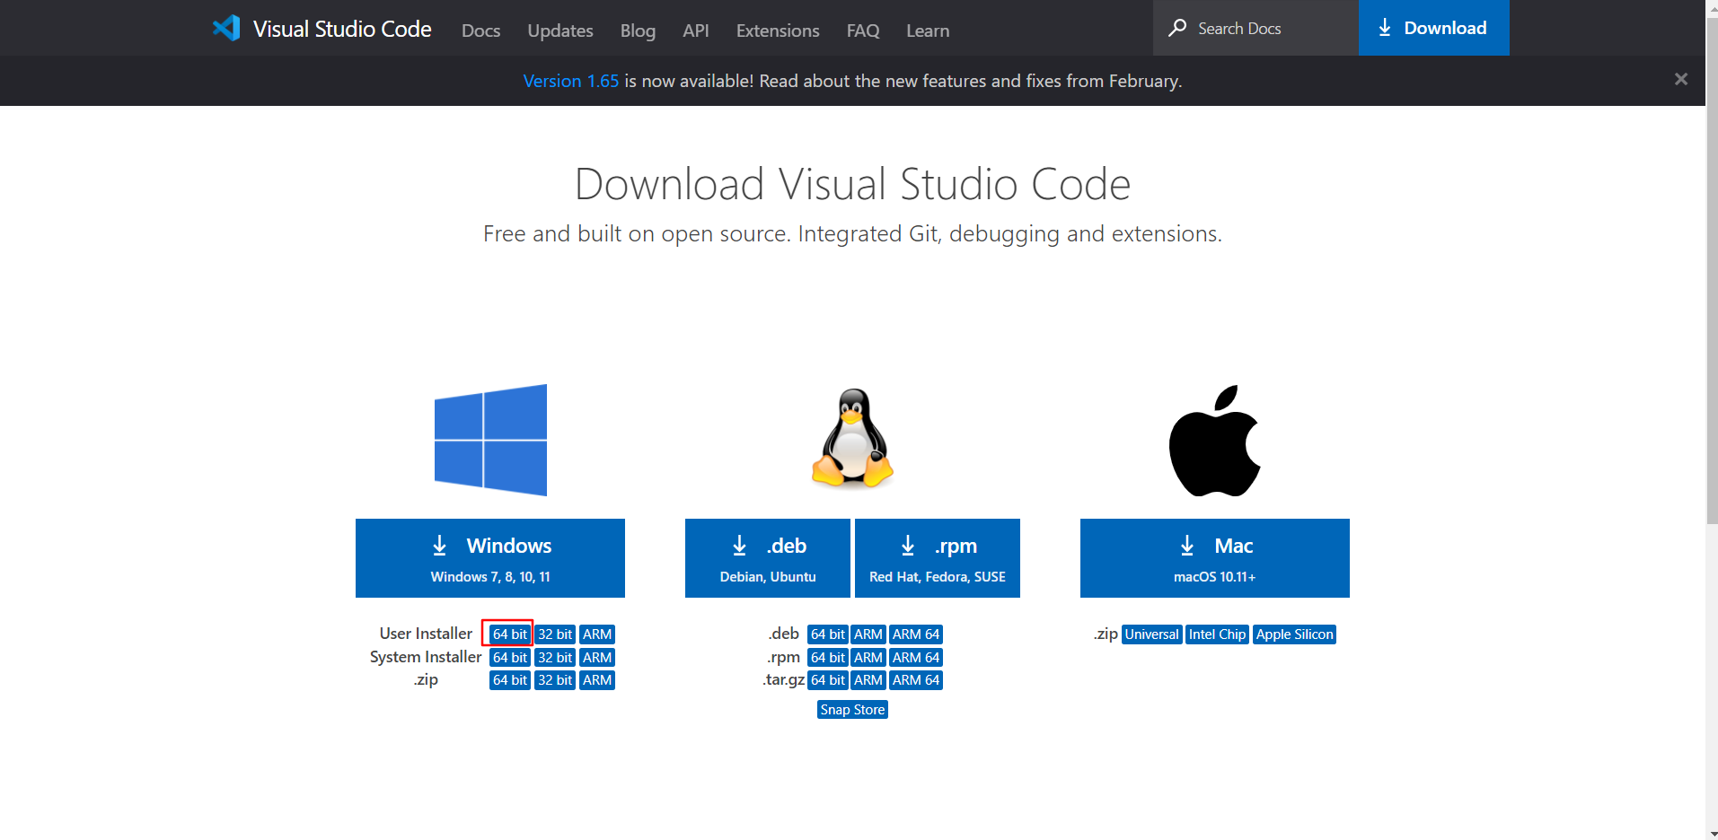Open the Docs menu item
The width and height of the screenshot is (1718, 840).
[x=480, y=31]
